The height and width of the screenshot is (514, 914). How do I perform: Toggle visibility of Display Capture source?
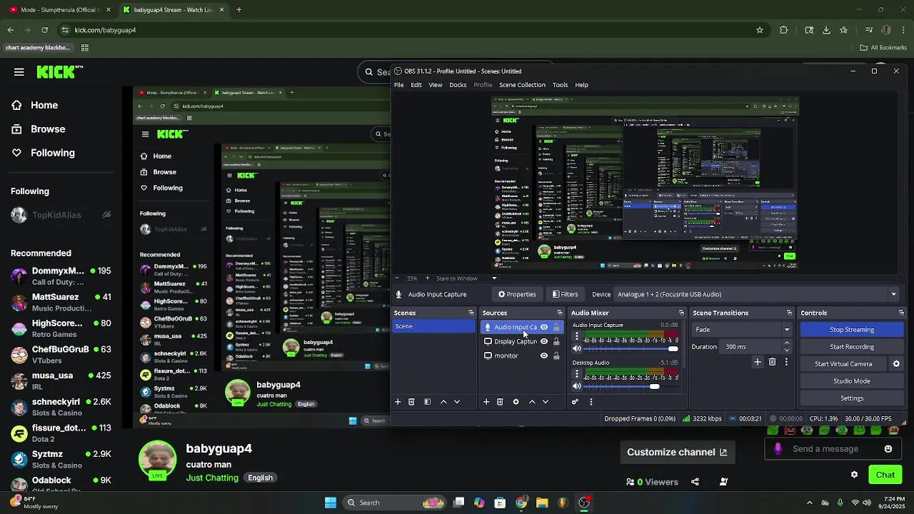(544, 341)
